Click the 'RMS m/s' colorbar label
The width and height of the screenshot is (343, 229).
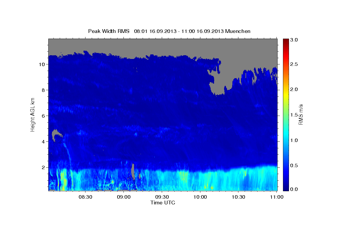click(x=300, y=114)
